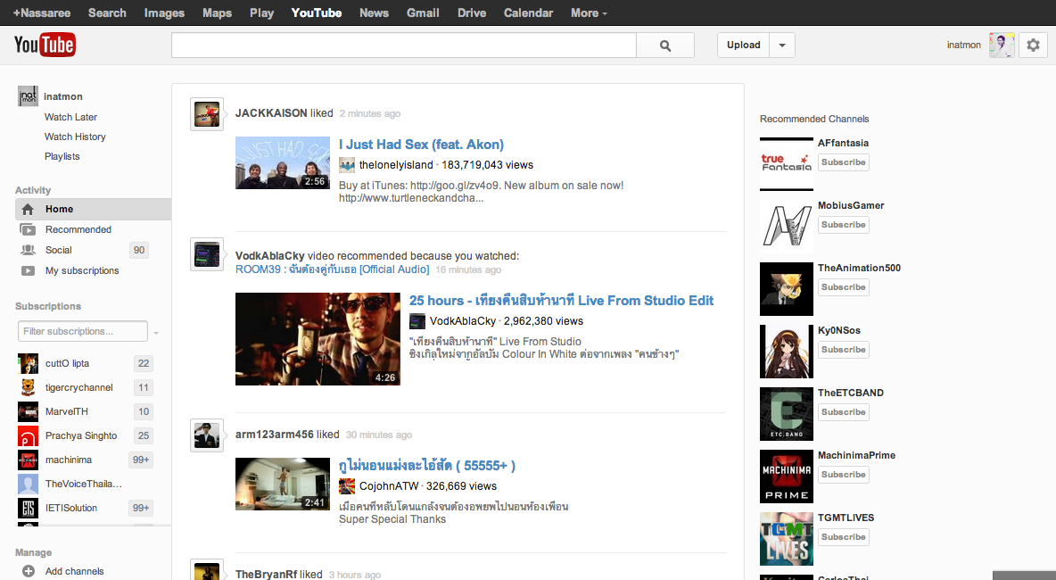Open Watch Later in sidebar
1056x580 pixels.
pyautogui.click(x=70, y=117)
